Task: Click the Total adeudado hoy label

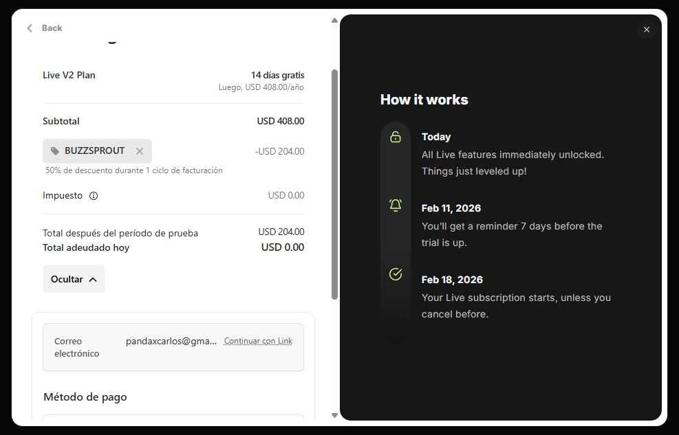Action: click(x=86, y=248)
